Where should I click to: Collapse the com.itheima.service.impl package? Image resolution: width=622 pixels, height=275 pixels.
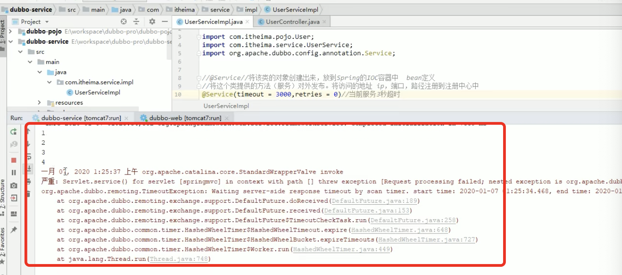(x=50, y=82)
